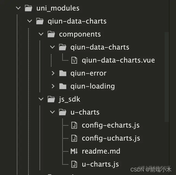
Task: Click the open folder icon of uni_modules
Action: coord(28,8)
